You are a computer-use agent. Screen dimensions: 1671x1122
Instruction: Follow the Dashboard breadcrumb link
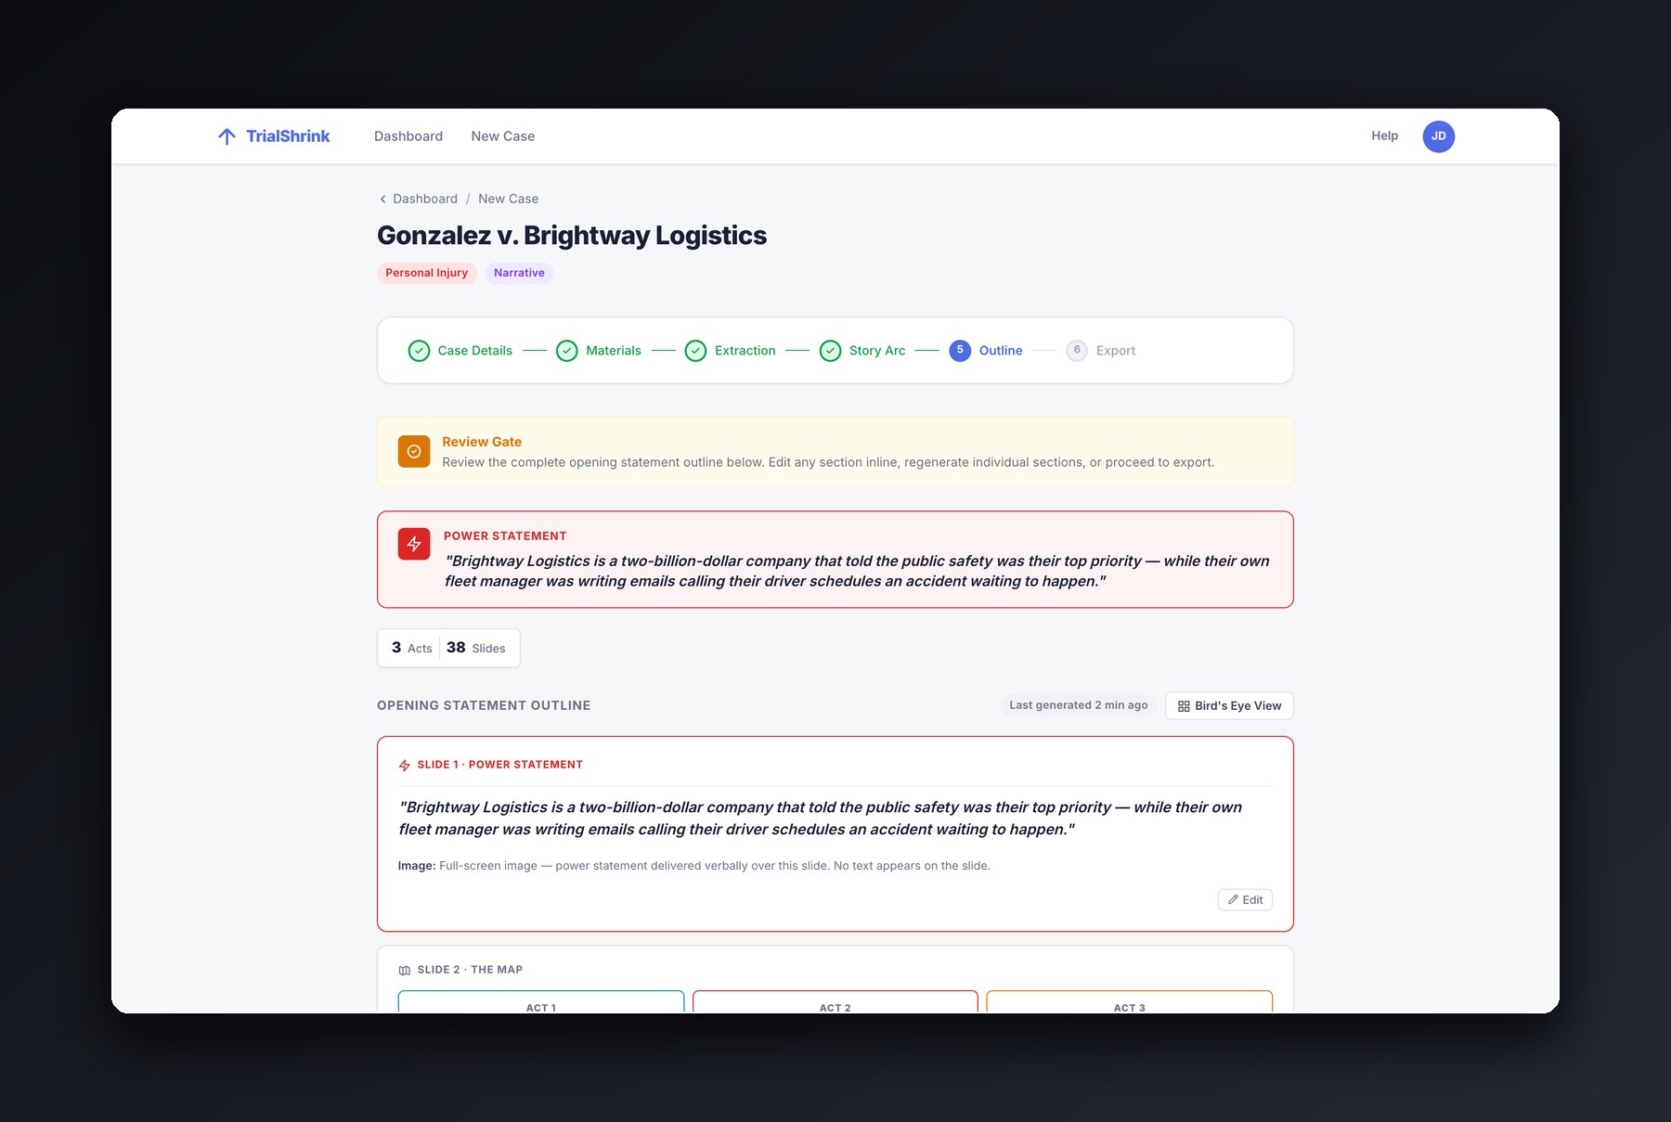[x=425, y=199]
